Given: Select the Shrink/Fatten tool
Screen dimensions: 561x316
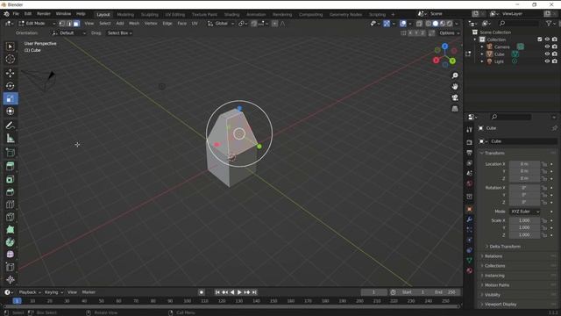Looking at the screenshot, I should click(x=10, y=279).
